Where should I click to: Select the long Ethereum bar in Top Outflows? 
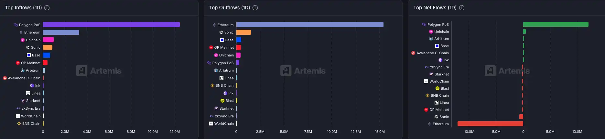point(310,25)
